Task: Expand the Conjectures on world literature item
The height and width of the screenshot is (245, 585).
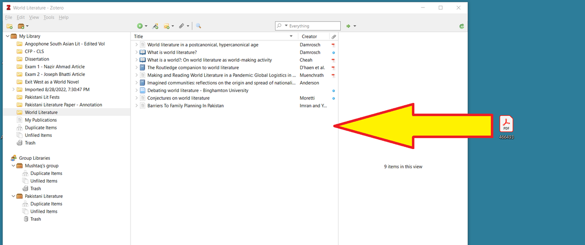Action: [x=136, y=98]
